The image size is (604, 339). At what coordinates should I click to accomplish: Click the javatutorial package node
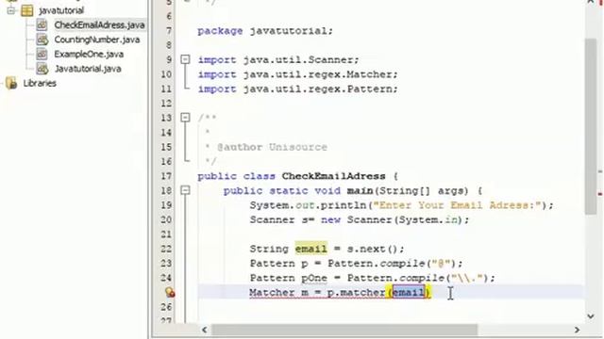click(60, 10)
